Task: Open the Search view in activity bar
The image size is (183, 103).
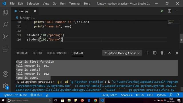Action: click(x=5, y=24)
